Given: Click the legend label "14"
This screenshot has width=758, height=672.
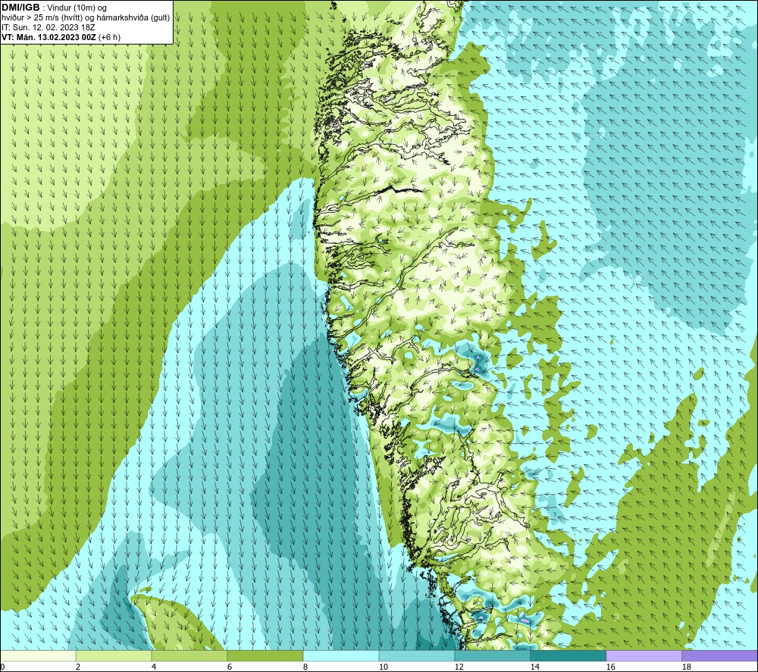Looking at the screenshot, I should (534, 667).
